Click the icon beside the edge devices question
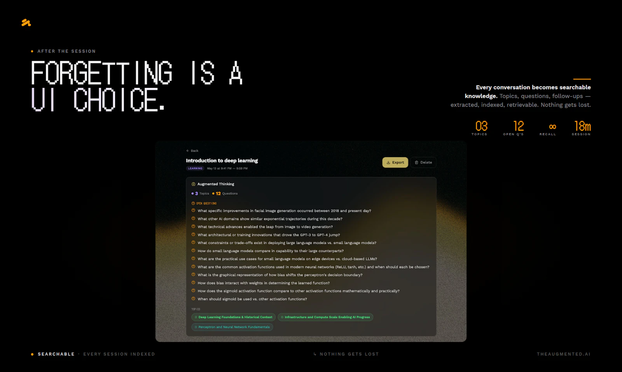This screenshot has width=622, height=372. tap(193, 258)
